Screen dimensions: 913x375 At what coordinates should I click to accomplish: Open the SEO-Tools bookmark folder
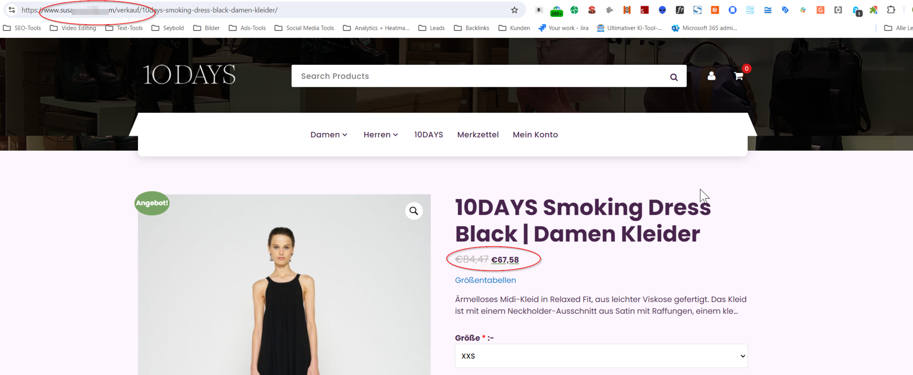coord(22,28)
